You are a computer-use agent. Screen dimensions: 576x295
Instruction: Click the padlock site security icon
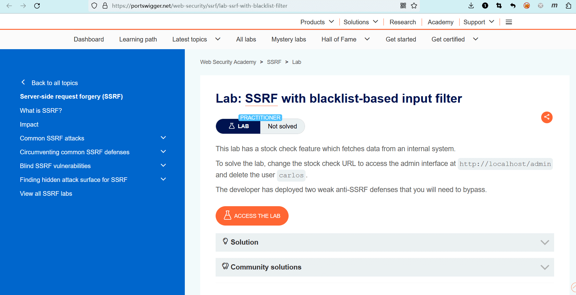click(105, 6)
